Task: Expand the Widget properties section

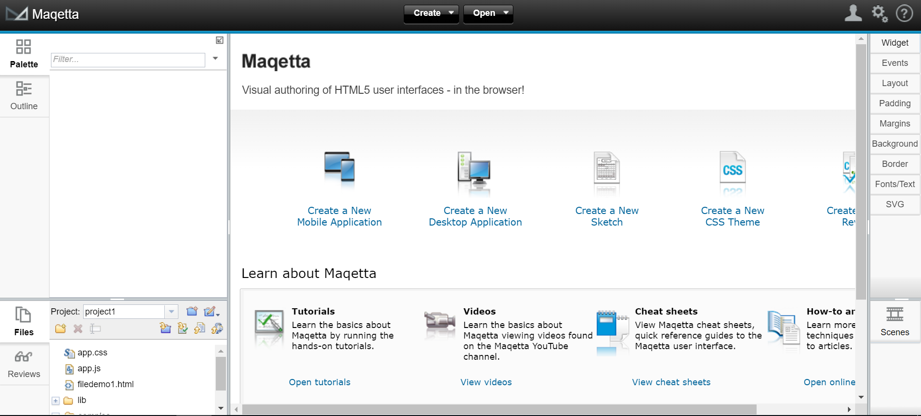Action: tap(895, 43)
